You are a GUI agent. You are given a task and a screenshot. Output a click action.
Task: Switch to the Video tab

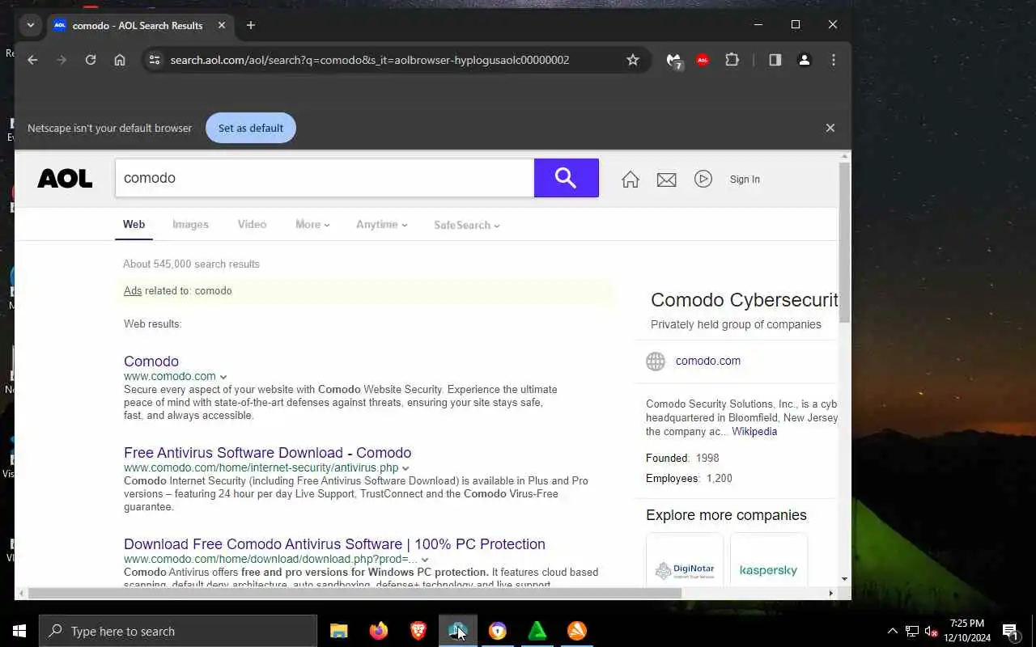tap(252, 225)
